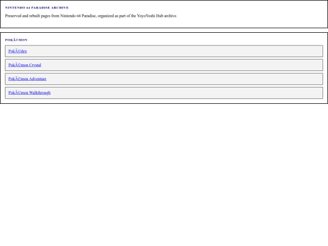Open the Pokémon Crystal link
This screenshot has height=246, width=328.
click(x=25, y=65)
